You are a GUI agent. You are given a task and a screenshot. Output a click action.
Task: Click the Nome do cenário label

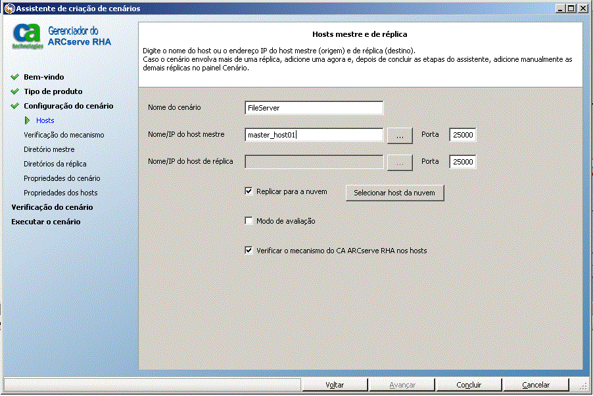[174, 107]
